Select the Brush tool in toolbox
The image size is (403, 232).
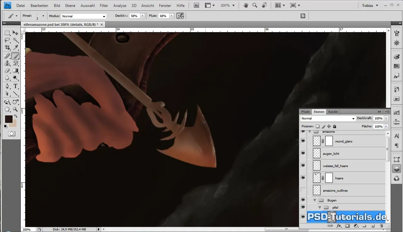pyautogui.click(x=15, y=56)
